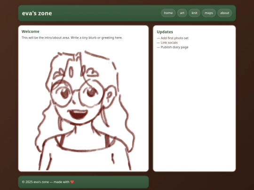Select the 'Link socials' update item
Screen dimensions: 254x190
pyautogui.click(x=167, y=43)
